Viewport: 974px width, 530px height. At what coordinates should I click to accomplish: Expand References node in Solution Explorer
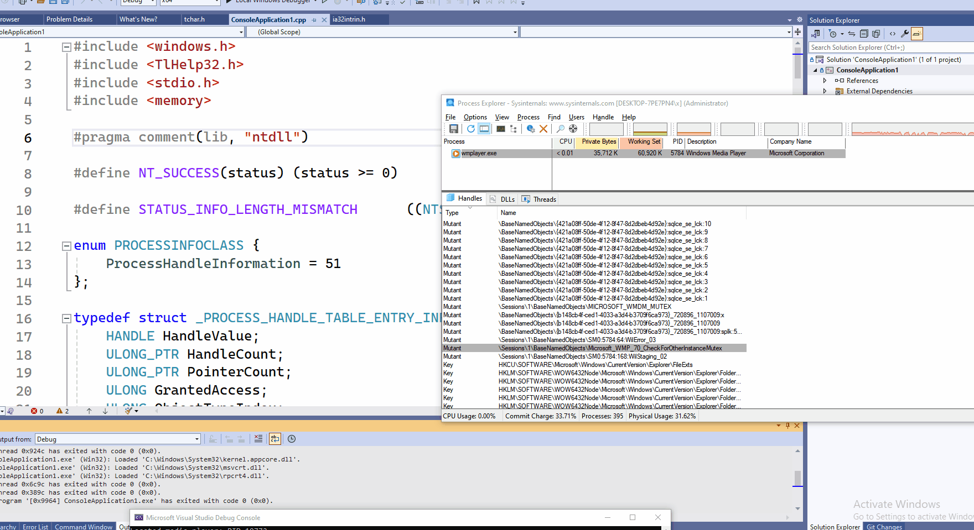[x=825, y=81]
